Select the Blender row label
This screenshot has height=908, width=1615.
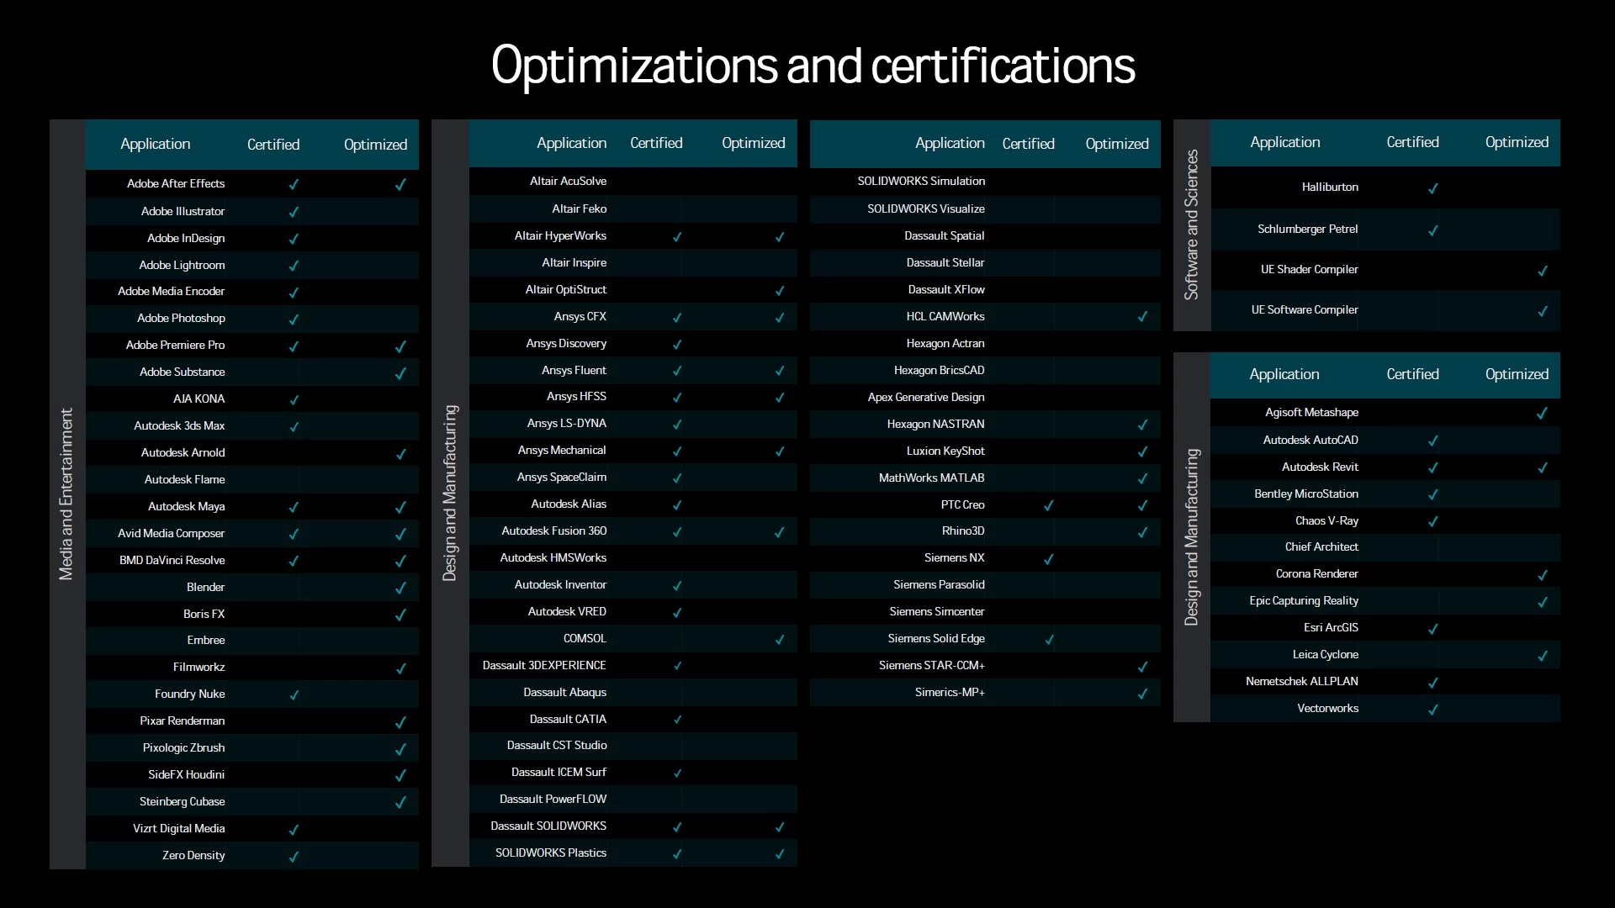click(x=205, y=587)
